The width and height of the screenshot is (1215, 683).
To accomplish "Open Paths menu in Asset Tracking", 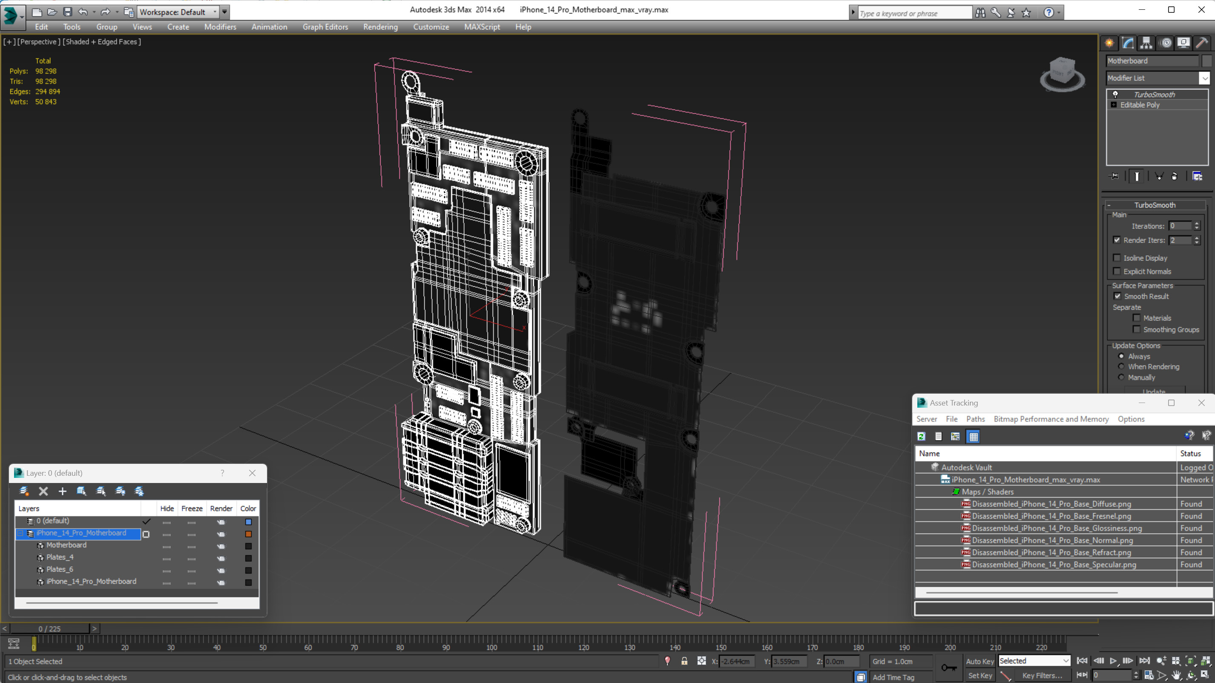I will pos(975,419).
